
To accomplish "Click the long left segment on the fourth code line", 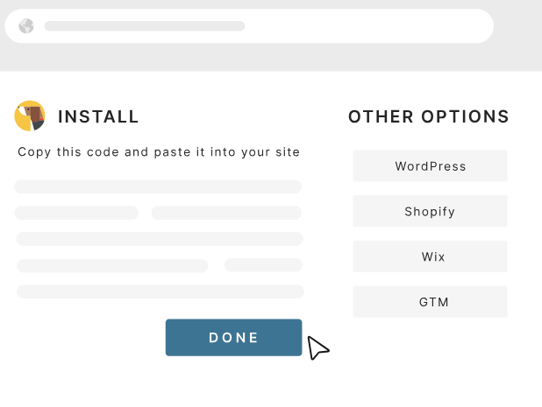I will point(112,265).
